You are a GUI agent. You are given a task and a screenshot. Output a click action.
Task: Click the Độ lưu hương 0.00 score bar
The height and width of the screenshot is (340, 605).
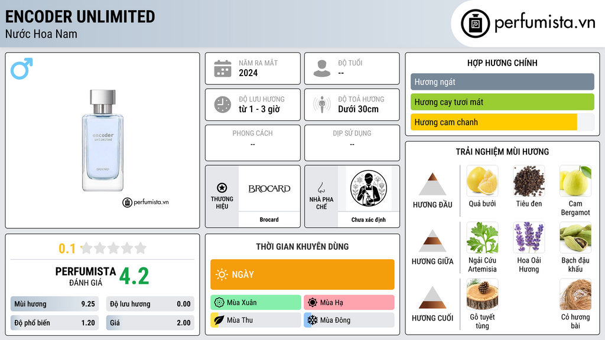[x=150, y=304]
